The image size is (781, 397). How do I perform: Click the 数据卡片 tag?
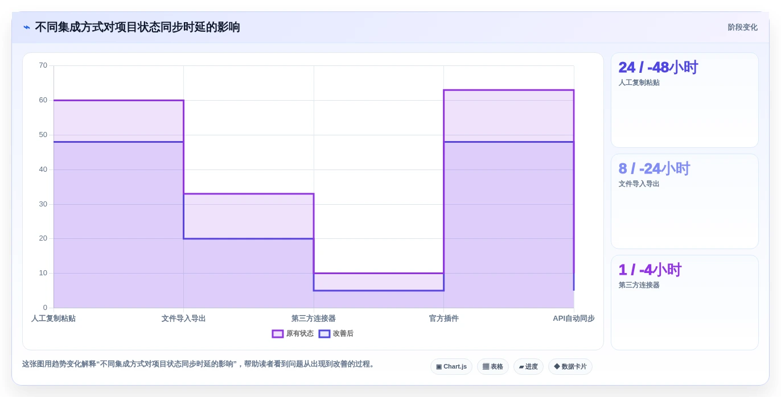570,367
